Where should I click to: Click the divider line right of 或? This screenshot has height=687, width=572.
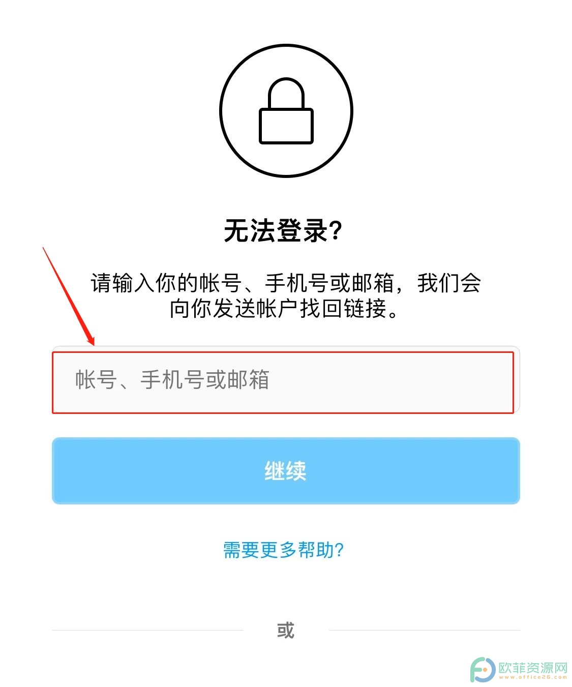(425, 630)
